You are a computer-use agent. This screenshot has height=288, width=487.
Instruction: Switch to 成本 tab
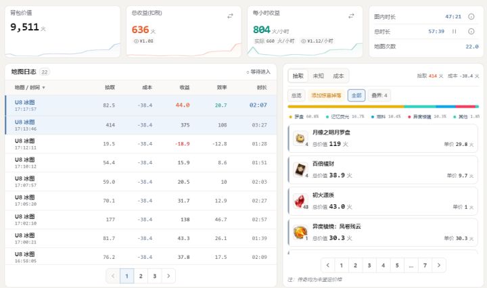click(x=338, y=76)
